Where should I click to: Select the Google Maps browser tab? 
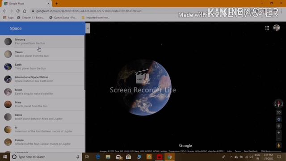coord(26,4)
